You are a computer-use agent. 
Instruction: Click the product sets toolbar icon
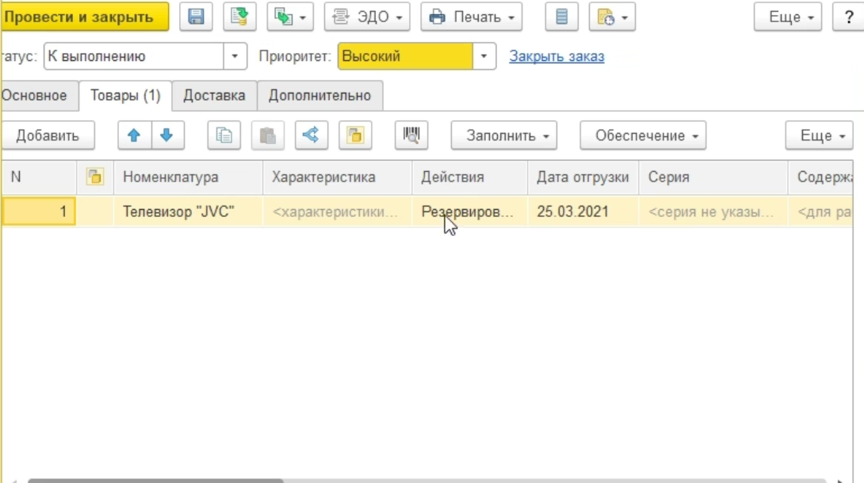[355, 135]
